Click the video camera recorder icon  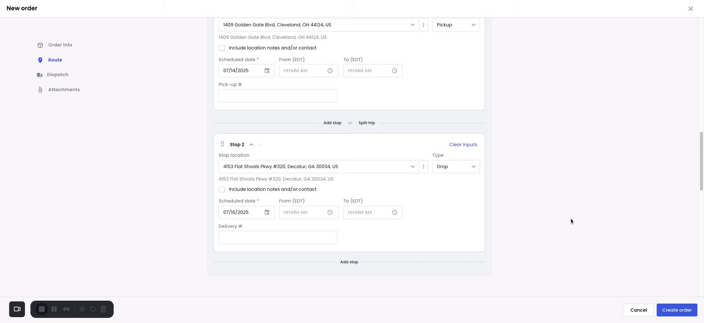pyautogui.click(x=17, y=309)
